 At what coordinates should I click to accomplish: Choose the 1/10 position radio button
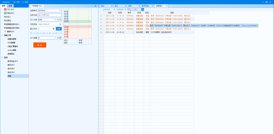(x=56, y=33)
